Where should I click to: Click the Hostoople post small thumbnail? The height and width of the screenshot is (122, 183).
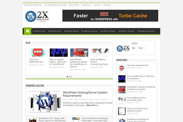(x=76, y=120)
